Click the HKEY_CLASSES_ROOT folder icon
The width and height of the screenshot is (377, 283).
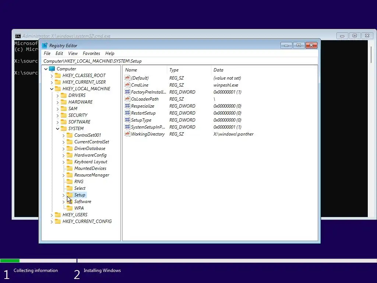coord(58,76)
